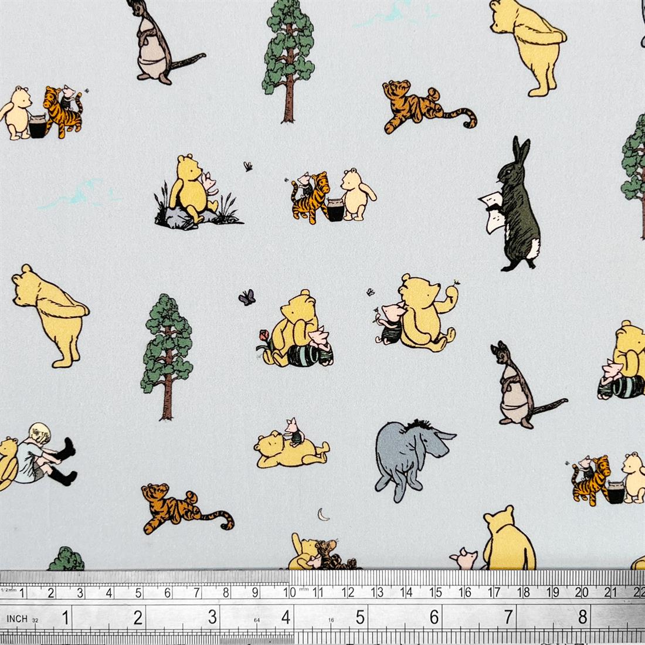The image size is (645, 645).
Task: Select Pooh and Piglet sitting on rock
Action: (x=193, y=191)
